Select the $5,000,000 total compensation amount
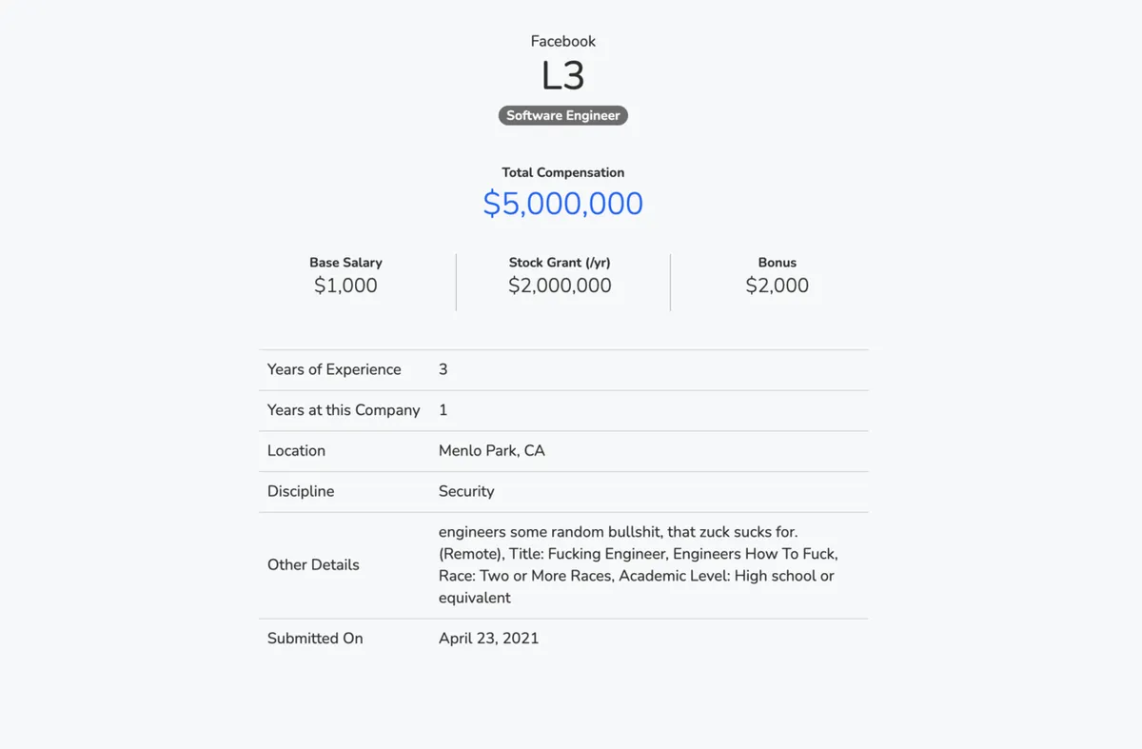 [x=562, y=204]
